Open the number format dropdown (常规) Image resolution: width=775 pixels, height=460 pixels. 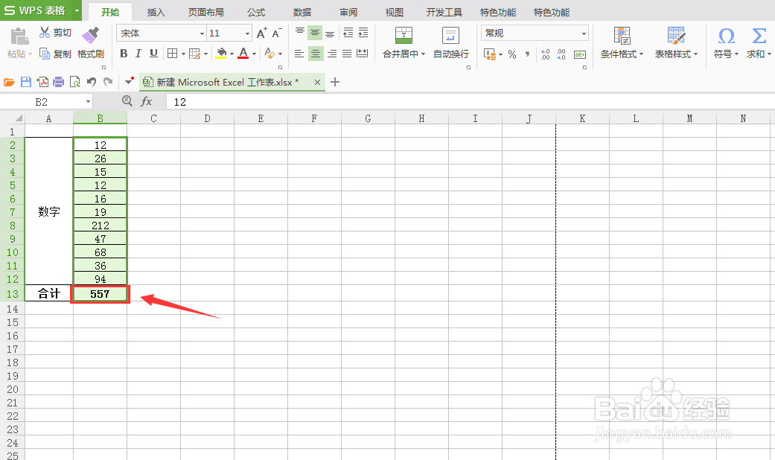[583, 33]
